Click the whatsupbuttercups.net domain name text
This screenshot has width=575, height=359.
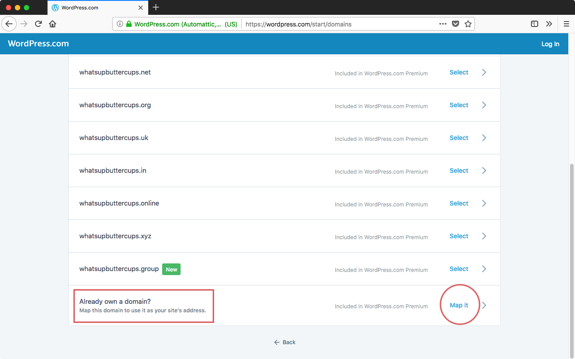pyautogui.click(x=115, y=72)
